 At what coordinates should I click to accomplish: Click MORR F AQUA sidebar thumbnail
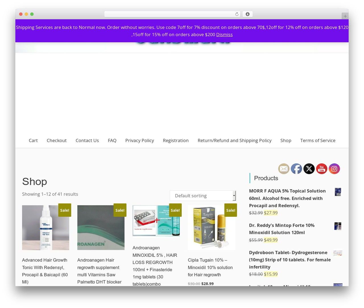(338, 192)
